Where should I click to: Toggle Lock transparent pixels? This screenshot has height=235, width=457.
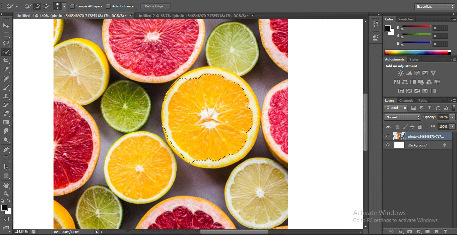point(397,127)
